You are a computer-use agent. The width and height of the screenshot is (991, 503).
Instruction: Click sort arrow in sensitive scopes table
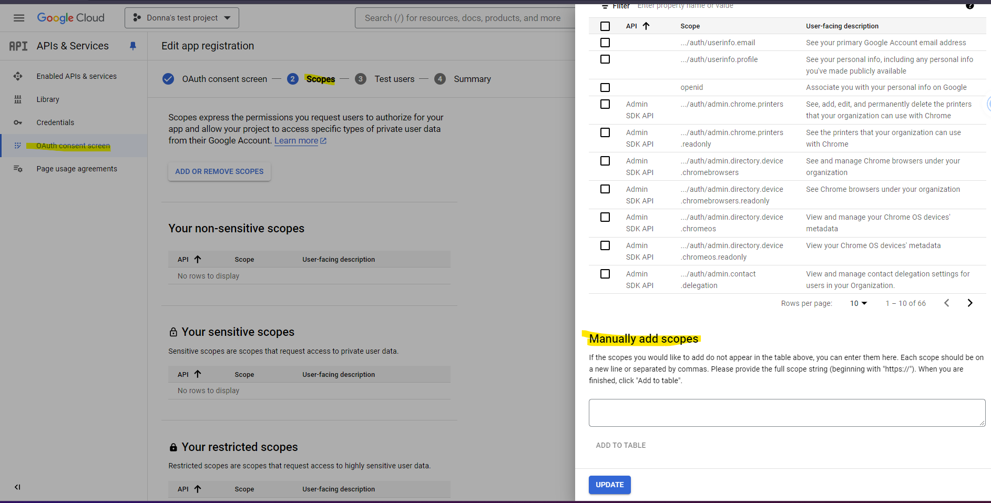(198, 374)
